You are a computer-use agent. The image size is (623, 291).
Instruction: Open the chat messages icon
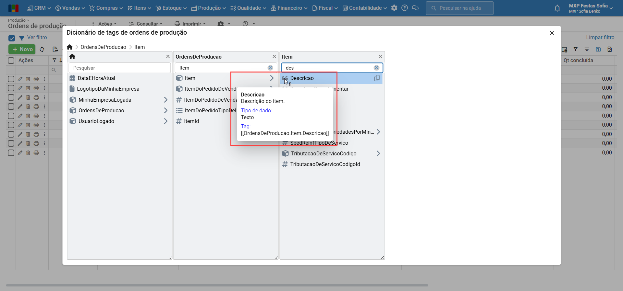point(415,8)
